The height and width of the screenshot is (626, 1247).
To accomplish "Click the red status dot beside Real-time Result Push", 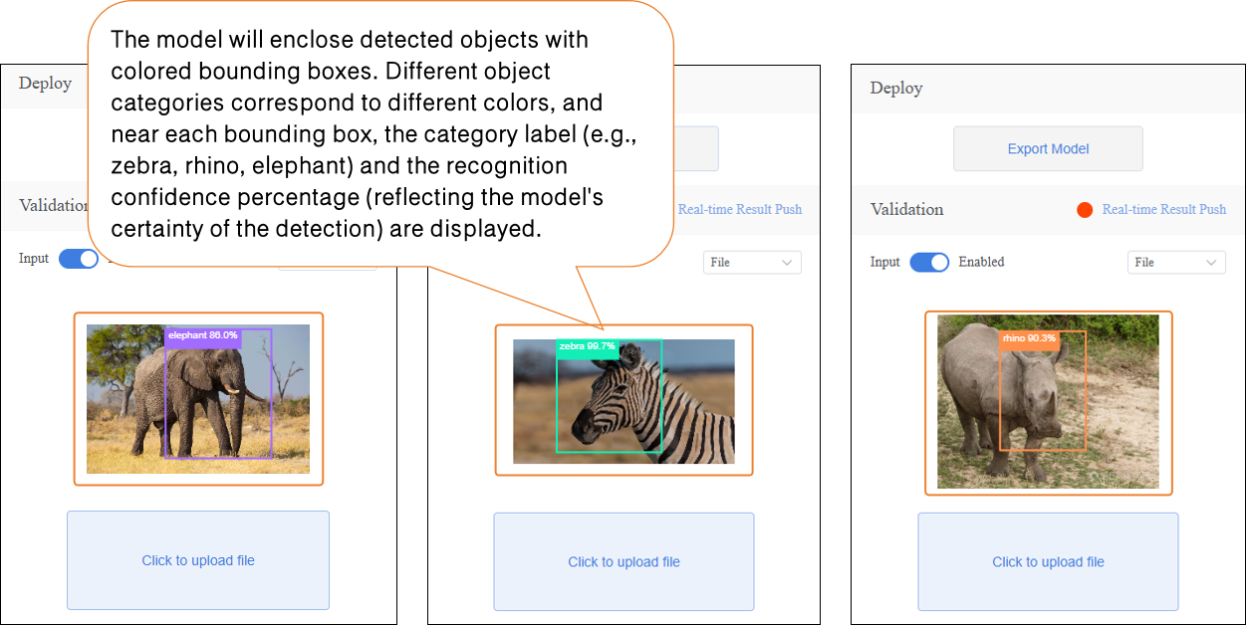I will click(x=1085, y=210).
